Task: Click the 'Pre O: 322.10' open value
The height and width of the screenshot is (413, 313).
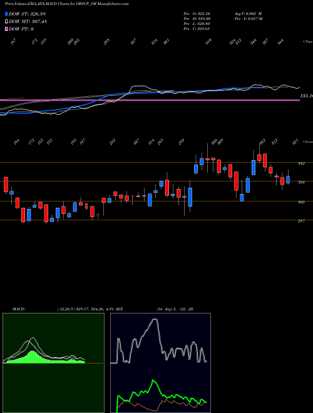Action: pos(197,14)
